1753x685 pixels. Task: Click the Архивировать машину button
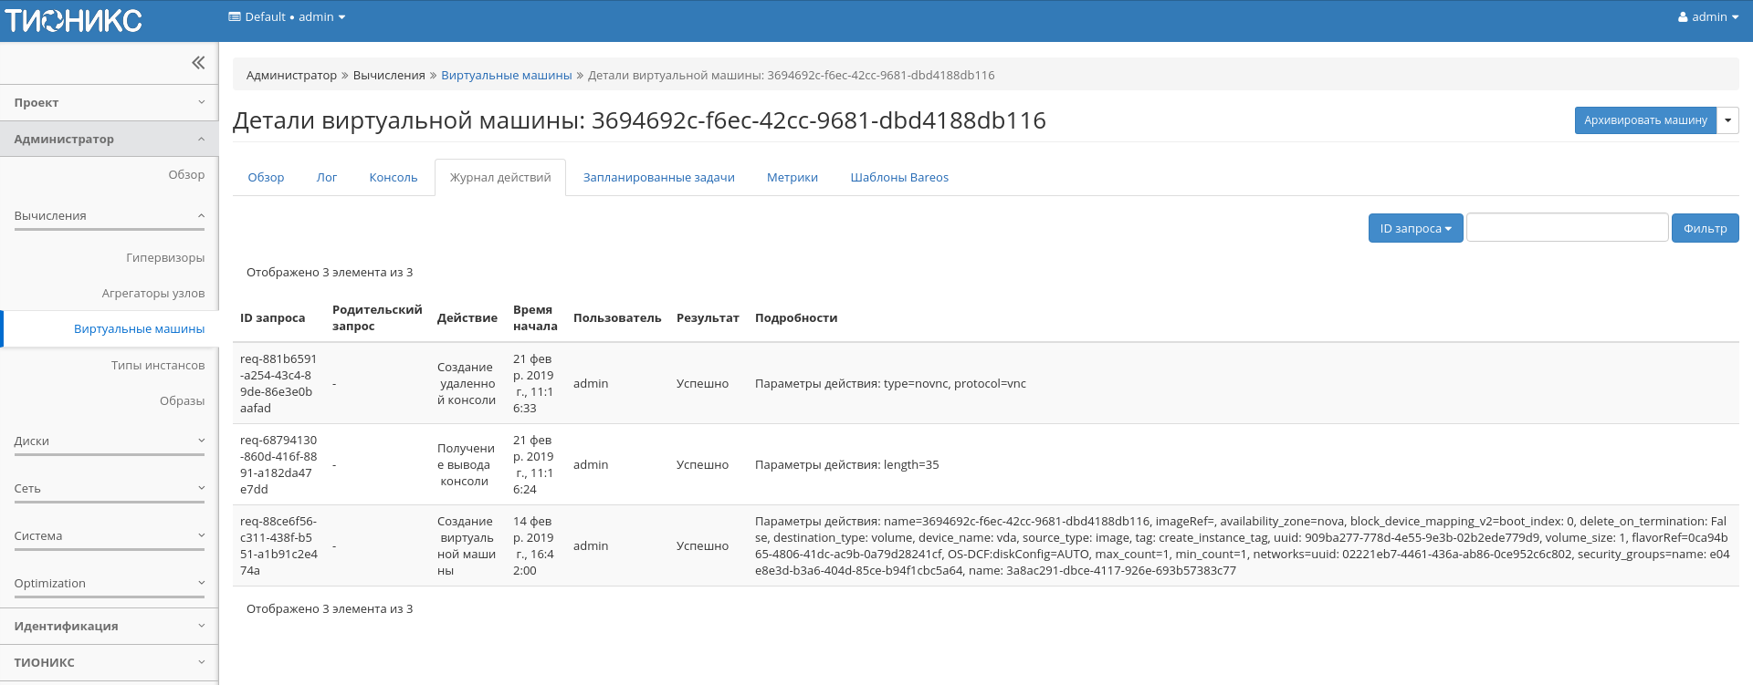[1644, 120]
